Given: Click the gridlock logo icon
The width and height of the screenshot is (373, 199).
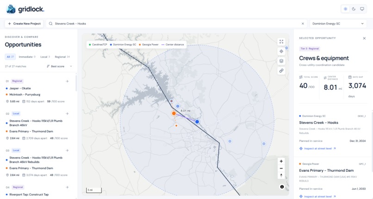Looking at the screenshot, I should point(11,9).
